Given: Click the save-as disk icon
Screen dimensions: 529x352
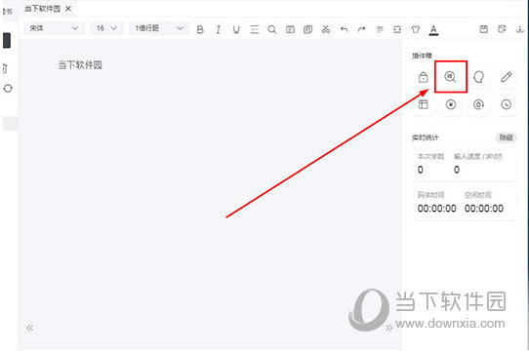Looking at the screenshot, I should pos(502,29).
